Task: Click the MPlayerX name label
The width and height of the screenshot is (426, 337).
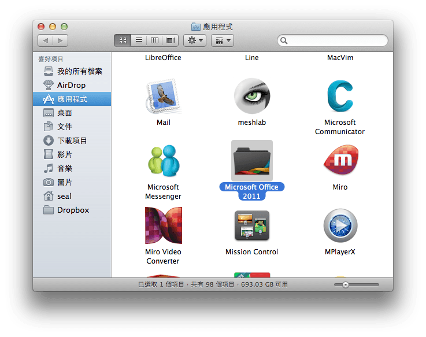Action: pos(340,252)
